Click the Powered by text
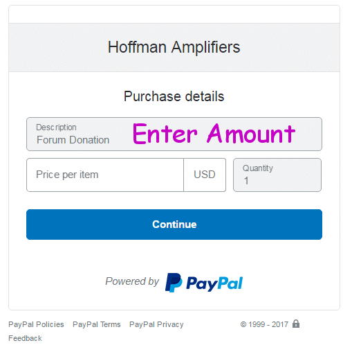This screenshot has height=352, width=352. tap(132, 281)
